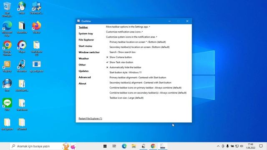Select the About section

(x=82, y=83)
